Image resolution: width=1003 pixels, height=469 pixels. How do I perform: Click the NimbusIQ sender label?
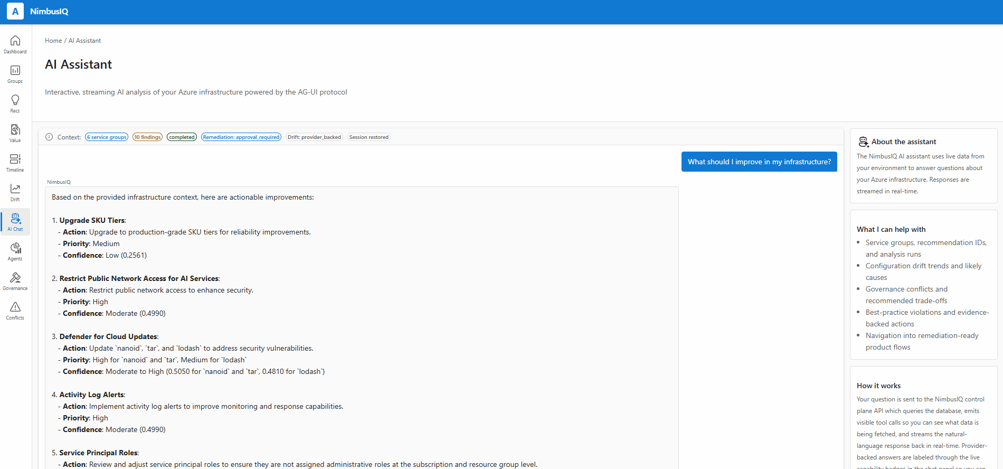(x=59, y=182)
